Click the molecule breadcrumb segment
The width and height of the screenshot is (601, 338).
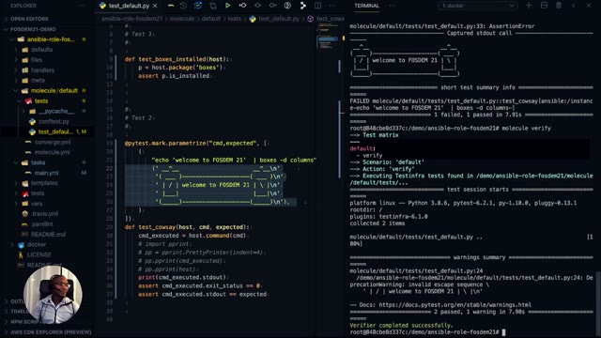point(181,19)
